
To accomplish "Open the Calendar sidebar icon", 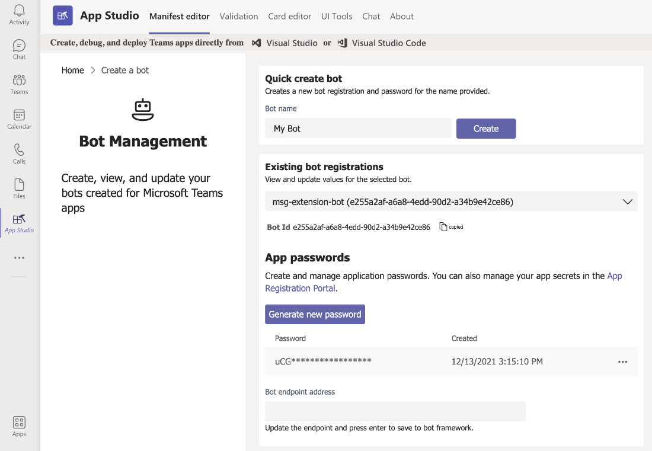I will (x=19, y=119).
